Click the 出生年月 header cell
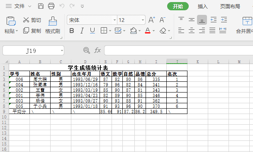The image size is (253, 152). [85, 74]
